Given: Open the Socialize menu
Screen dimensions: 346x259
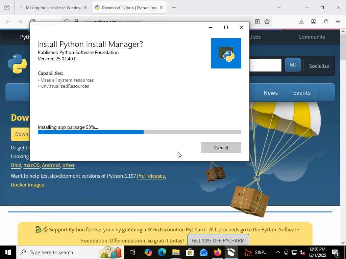Looking at the screenshot, I should (x=319, y=66).
